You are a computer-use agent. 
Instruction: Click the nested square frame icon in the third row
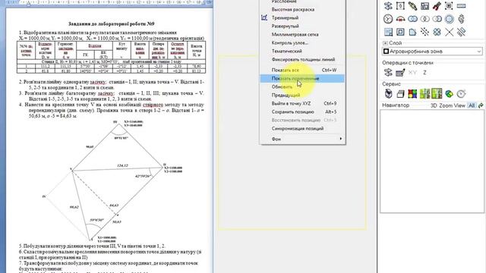pos(400,32)
